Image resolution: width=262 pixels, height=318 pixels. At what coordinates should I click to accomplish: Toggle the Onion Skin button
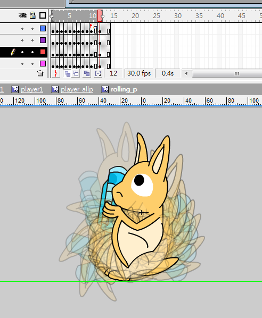tap(68, 73)
